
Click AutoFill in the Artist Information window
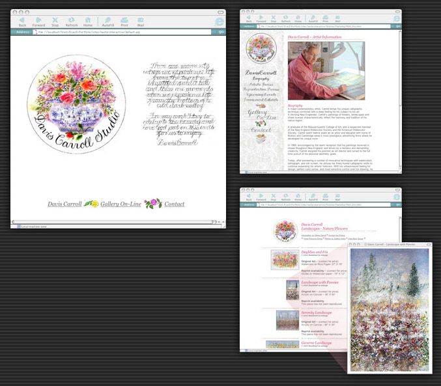[313, 19]
